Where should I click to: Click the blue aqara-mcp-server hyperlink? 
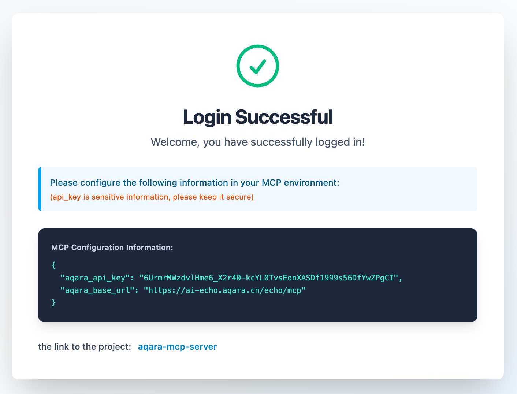click(177, 347)
